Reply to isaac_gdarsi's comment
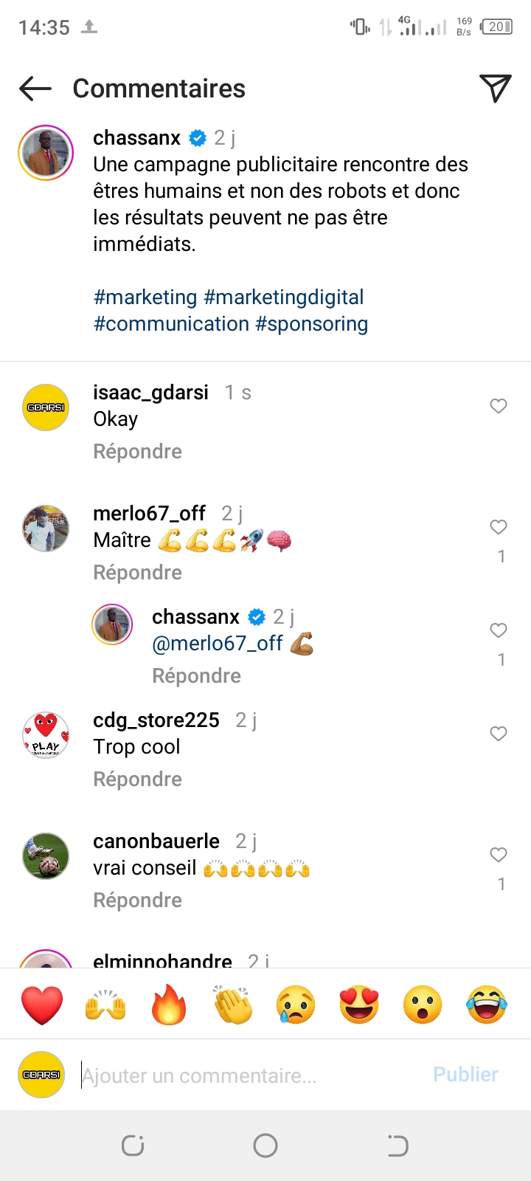Screen dimensions: 531x1181 137,452
